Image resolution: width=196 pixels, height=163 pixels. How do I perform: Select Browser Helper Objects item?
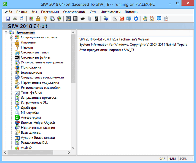pos(38,123)
